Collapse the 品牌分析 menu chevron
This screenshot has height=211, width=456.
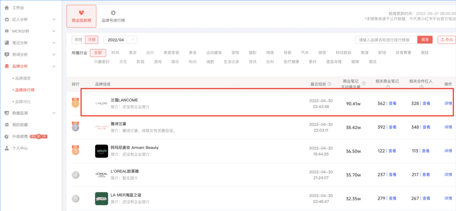click(x=54, y=66)
